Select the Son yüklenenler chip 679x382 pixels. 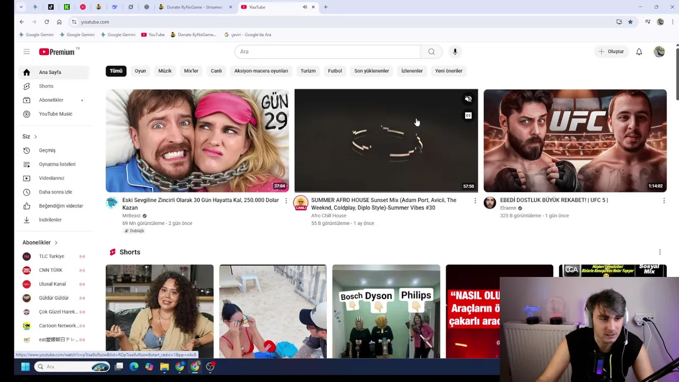371,71
